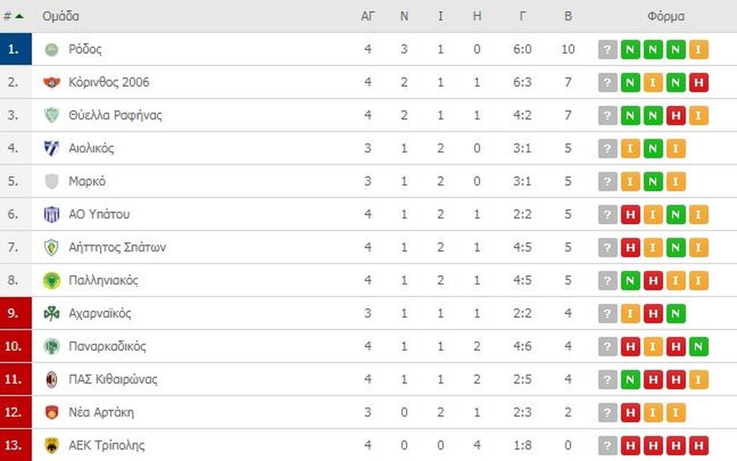Click the 6:3 goal record for Κόρινθος 2006

[x=523, y=82]
